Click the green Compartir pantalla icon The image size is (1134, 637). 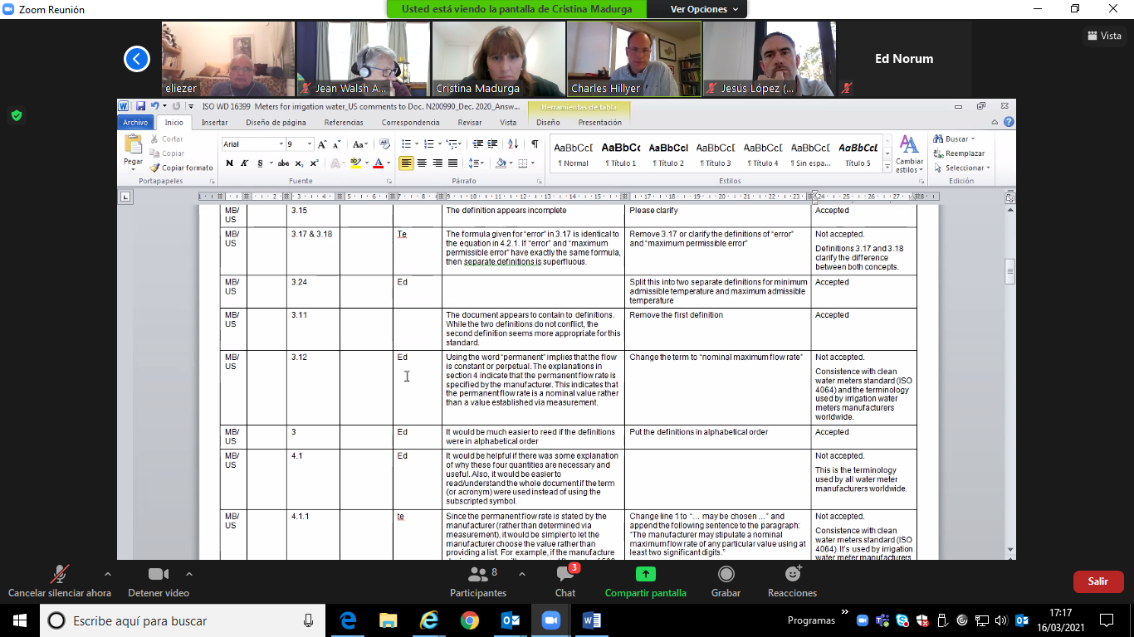(x=645, y=575)
